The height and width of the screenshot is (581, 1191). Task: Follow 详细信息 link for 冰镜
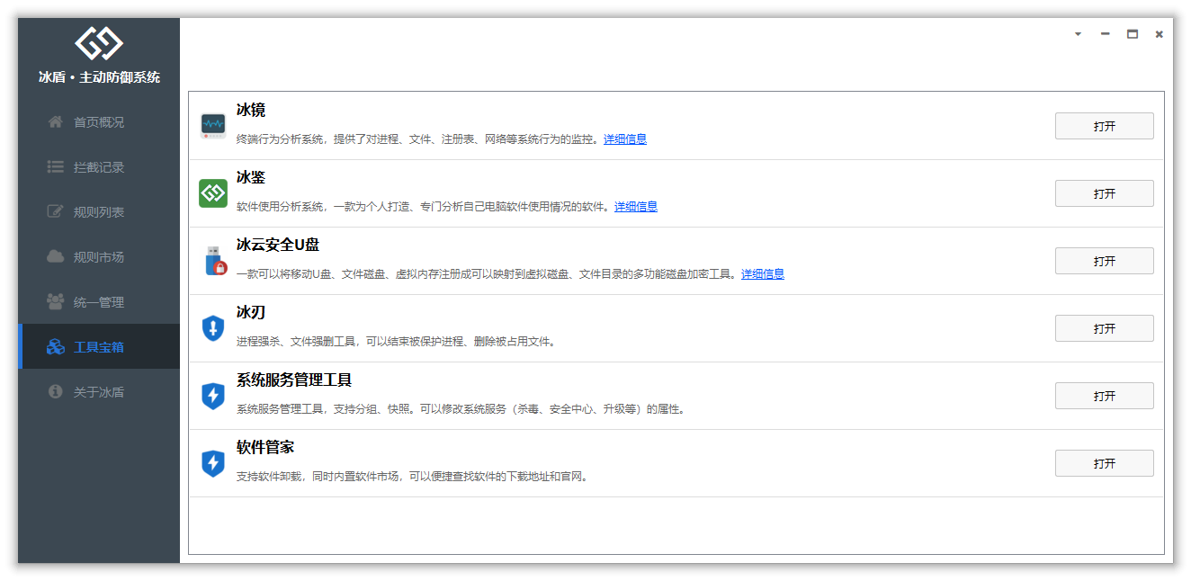pos(625,139)
